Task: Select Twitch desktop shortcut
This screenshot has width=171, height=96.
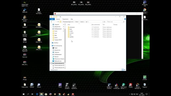Action: [x=60, y=85]
